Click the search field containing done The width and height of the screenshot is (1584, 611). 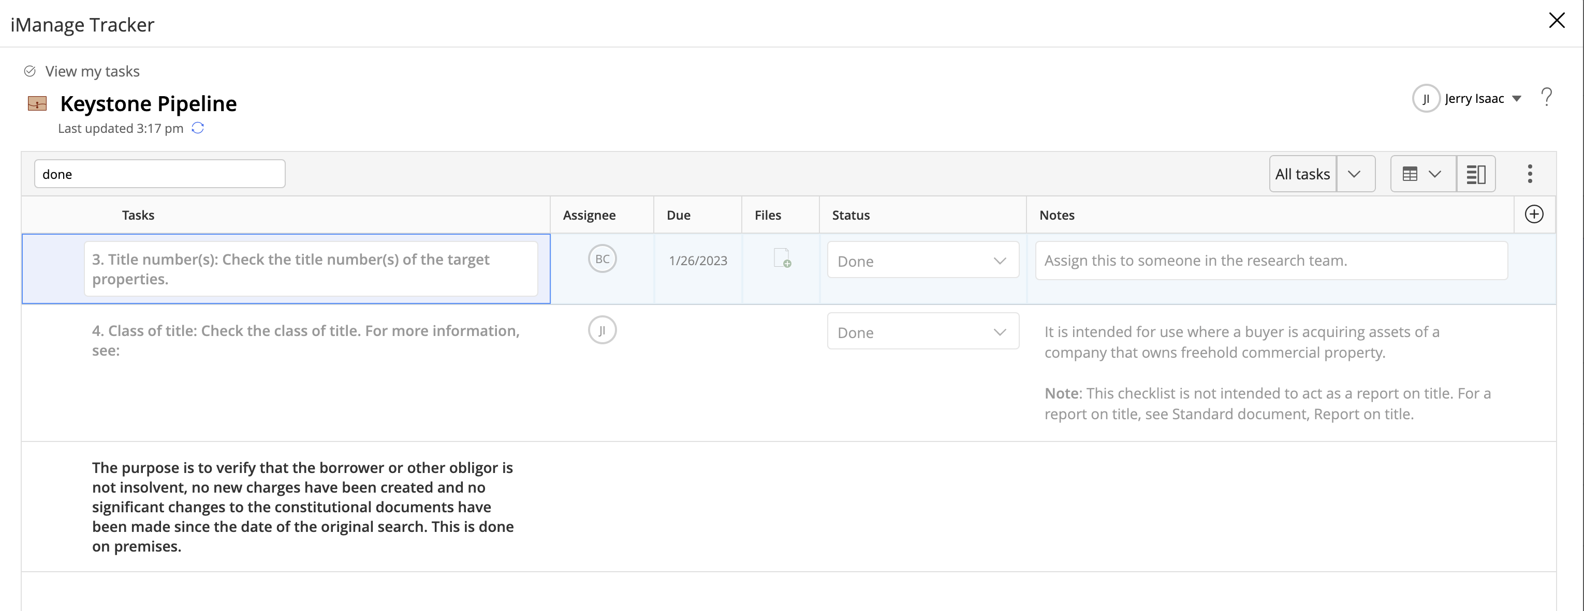coord(159,174)
